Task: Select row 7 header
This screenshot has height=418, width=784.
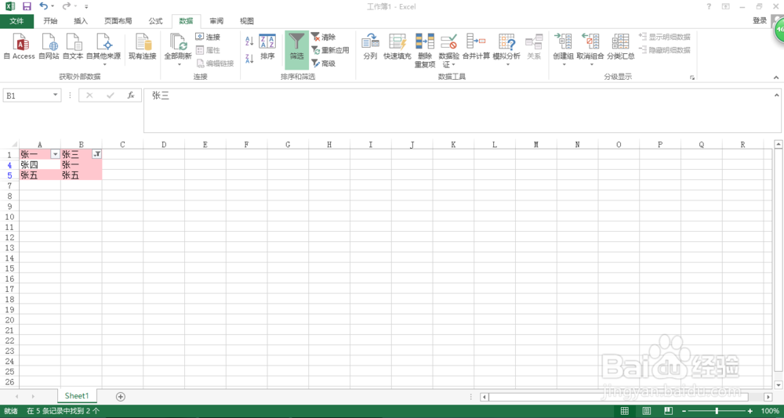Action: coord(9,186)
